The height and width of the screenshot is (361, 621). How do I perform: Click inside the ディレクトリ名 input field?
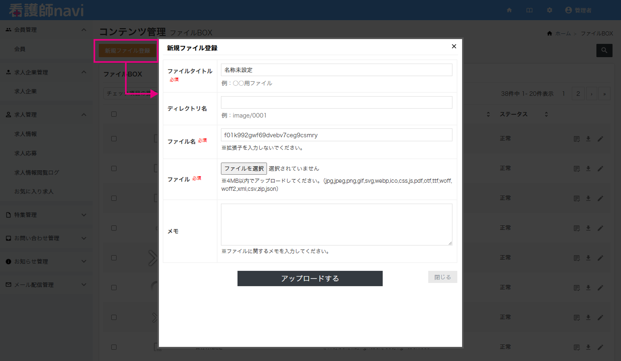click(336, 102)
